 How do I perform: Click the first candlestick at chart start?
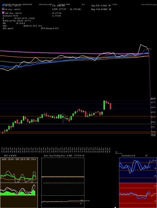click(3, 133)
